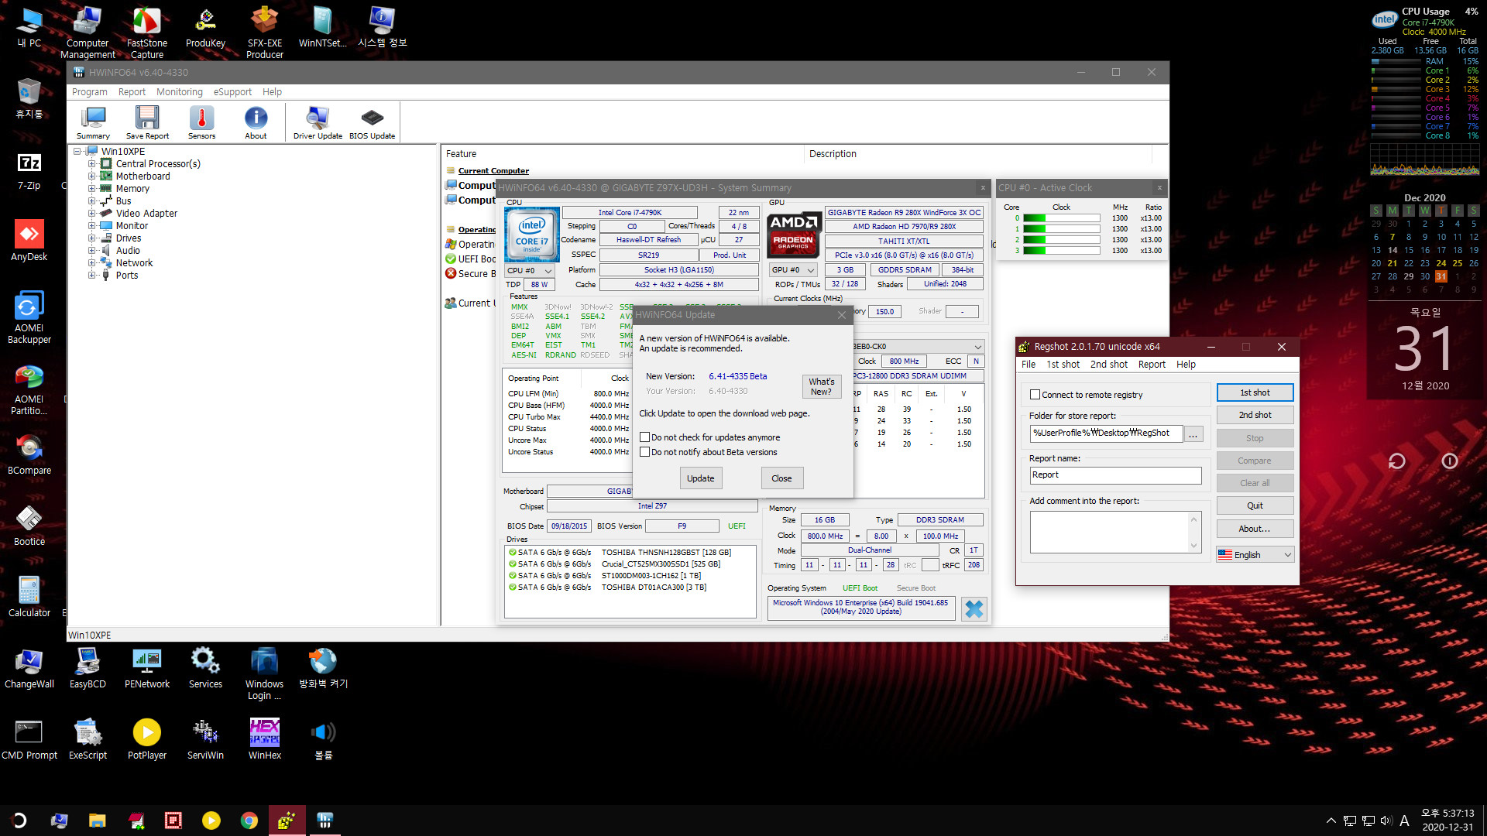
Task: Open EasyBCD desktop shortcut
Action: (88, 667)
